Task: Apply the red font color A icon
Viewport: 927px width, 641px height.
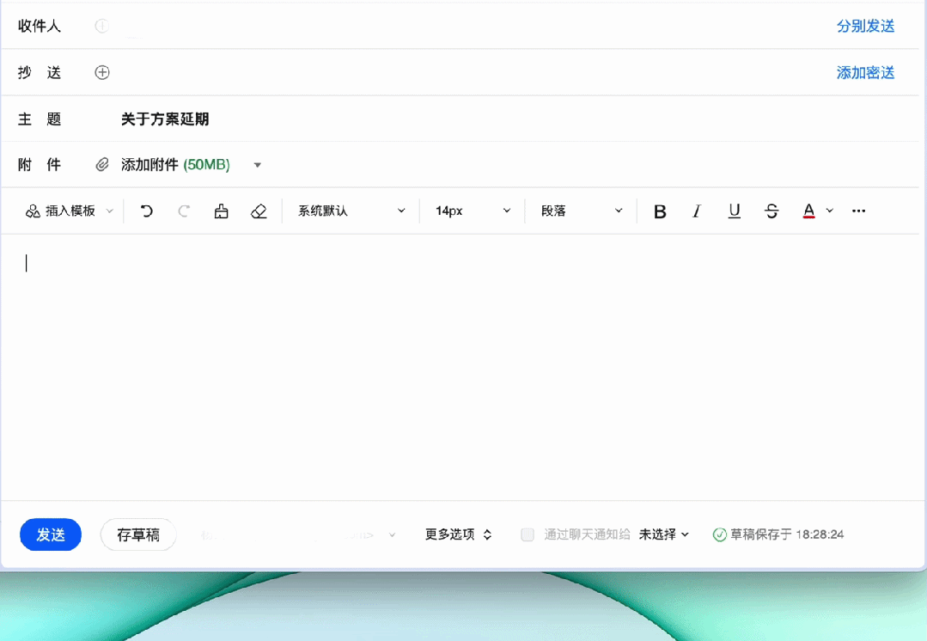Action: (808, 211)
